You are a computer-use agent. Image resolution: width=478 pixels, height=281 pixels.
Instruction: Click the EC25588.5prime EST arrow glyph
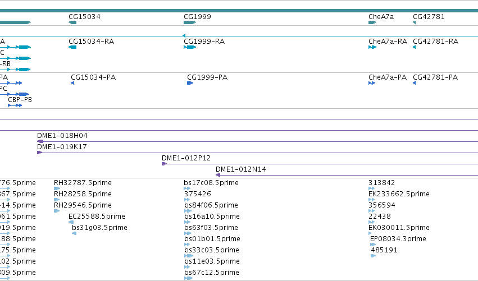coord(71,223)
